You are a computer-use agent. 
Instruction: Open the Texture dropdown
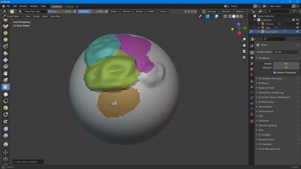pyautogui.click(x=127, y=11)
